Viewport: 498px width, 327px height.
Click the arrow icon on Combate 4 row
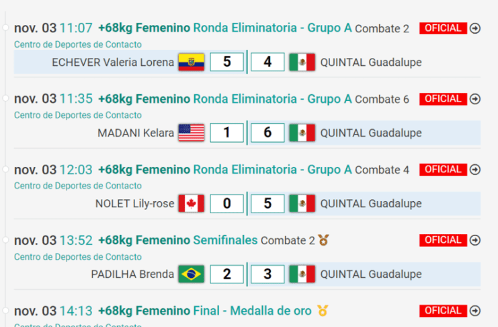475,170
